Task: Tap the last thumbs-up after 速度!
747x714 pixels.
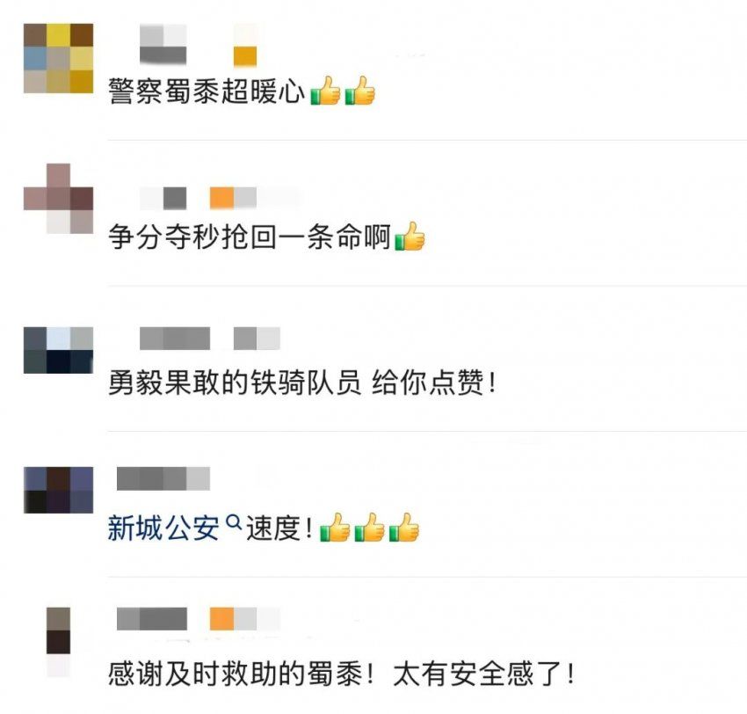Action: tap(404, 528)
